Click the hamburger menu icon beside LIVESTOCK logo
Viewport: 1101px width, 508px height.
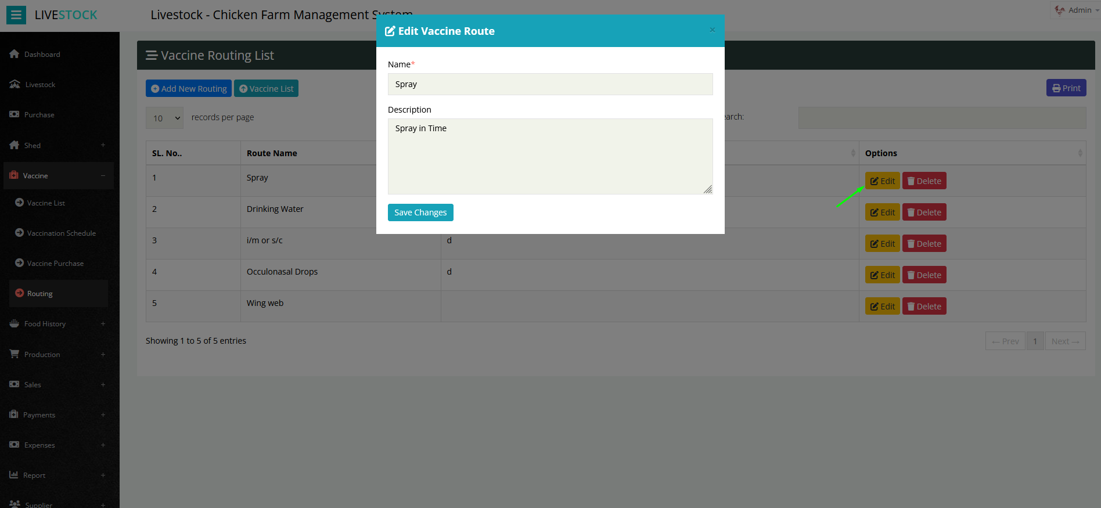(16, 15)
